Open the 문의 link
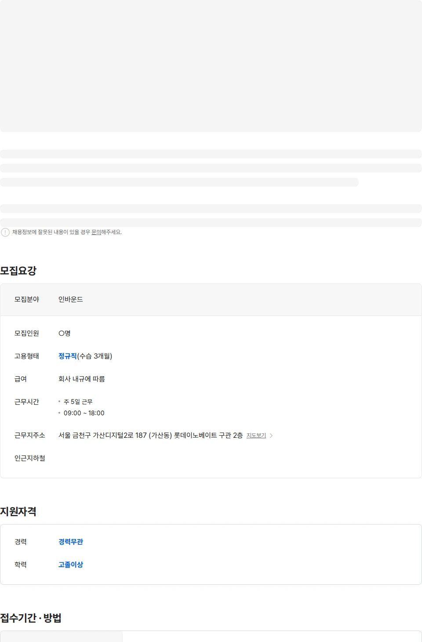The height and width of the screenshot is (642, 422). (96, 232)
